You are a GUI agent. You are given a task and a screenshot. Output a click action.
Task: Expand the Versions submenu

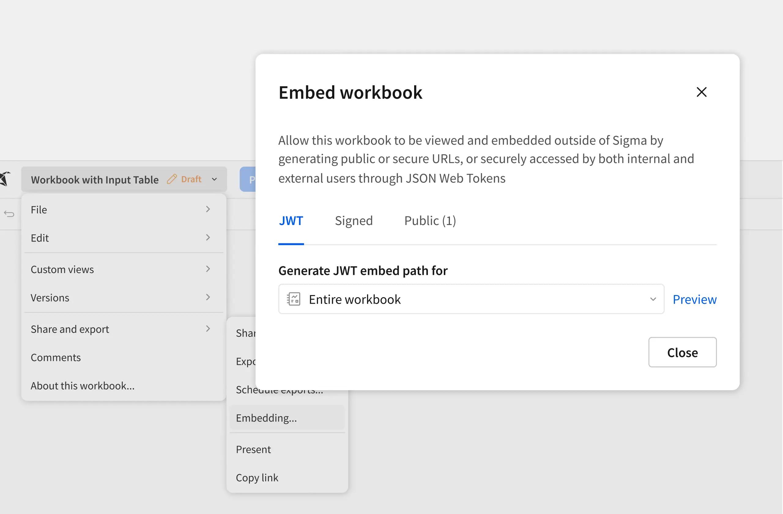tap(124, 298)
